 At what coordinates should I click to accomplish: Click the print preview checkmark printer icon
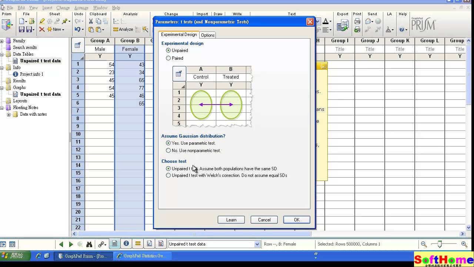[x=357, y=29]
